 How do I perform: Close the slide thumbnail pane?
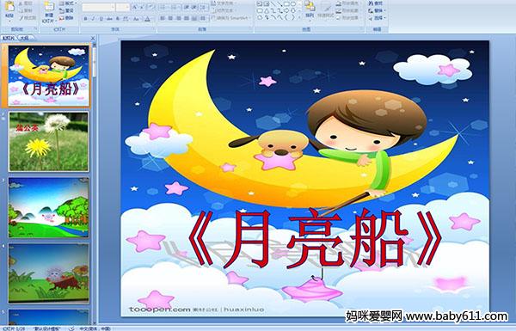point(93,38)
